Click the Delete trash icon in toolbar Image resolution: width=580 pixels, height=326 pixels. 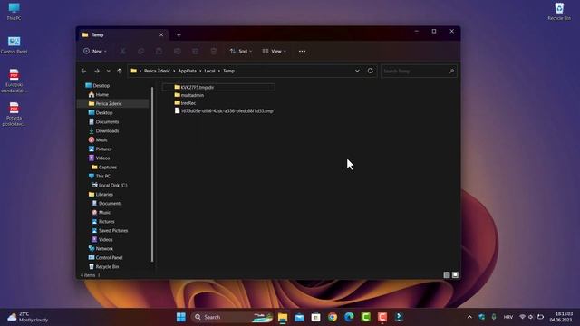click(x=214, y=51)
